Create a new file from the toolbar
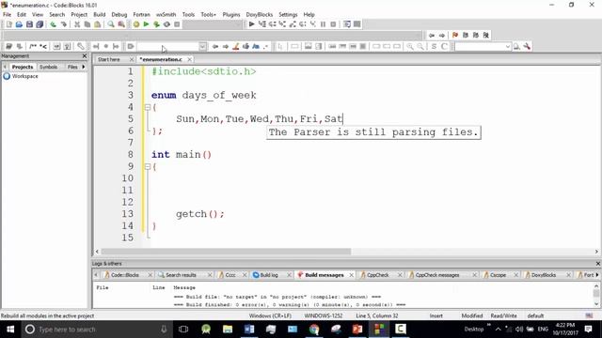Viewport: 602px width, 338px height. (8, 24)
